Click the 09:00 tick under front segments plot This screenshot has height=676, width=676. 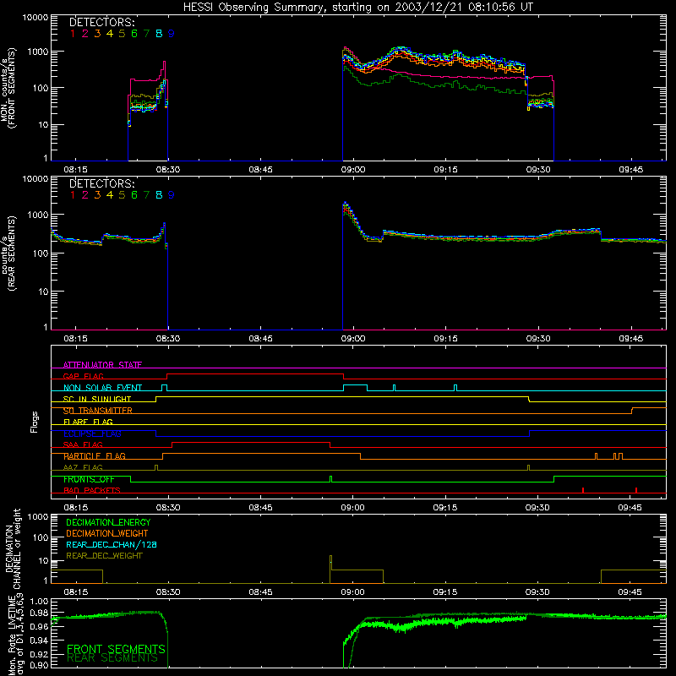pyautogui.click(x=353, y=170)
